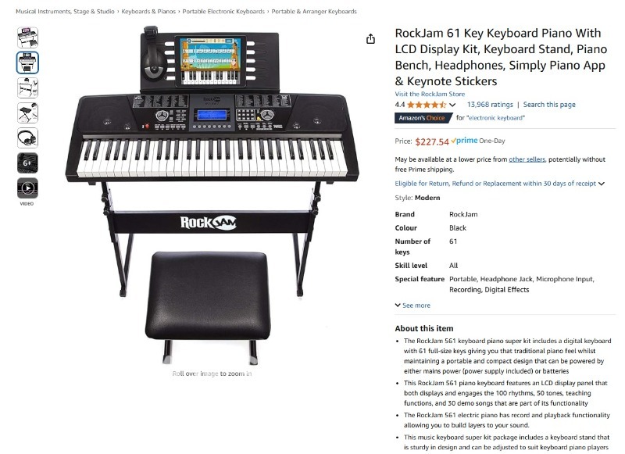Expand See more product details

tap(412, 306)
